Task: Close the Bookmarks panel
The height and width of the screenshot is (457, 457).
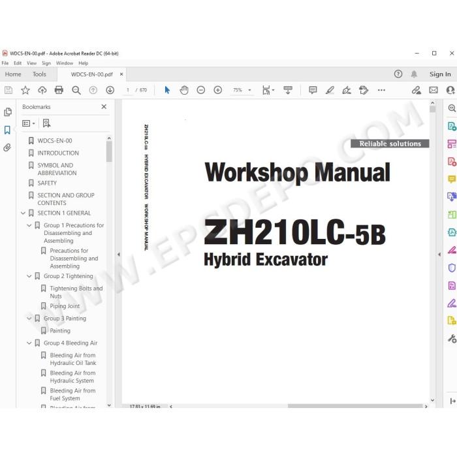Action: (104, 106)
